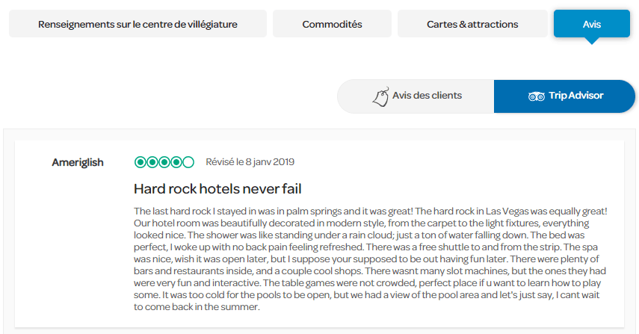Click the first green rating circle
Image resolution: width=639 pixels, height=334 pixels.
tap(140, 162)
